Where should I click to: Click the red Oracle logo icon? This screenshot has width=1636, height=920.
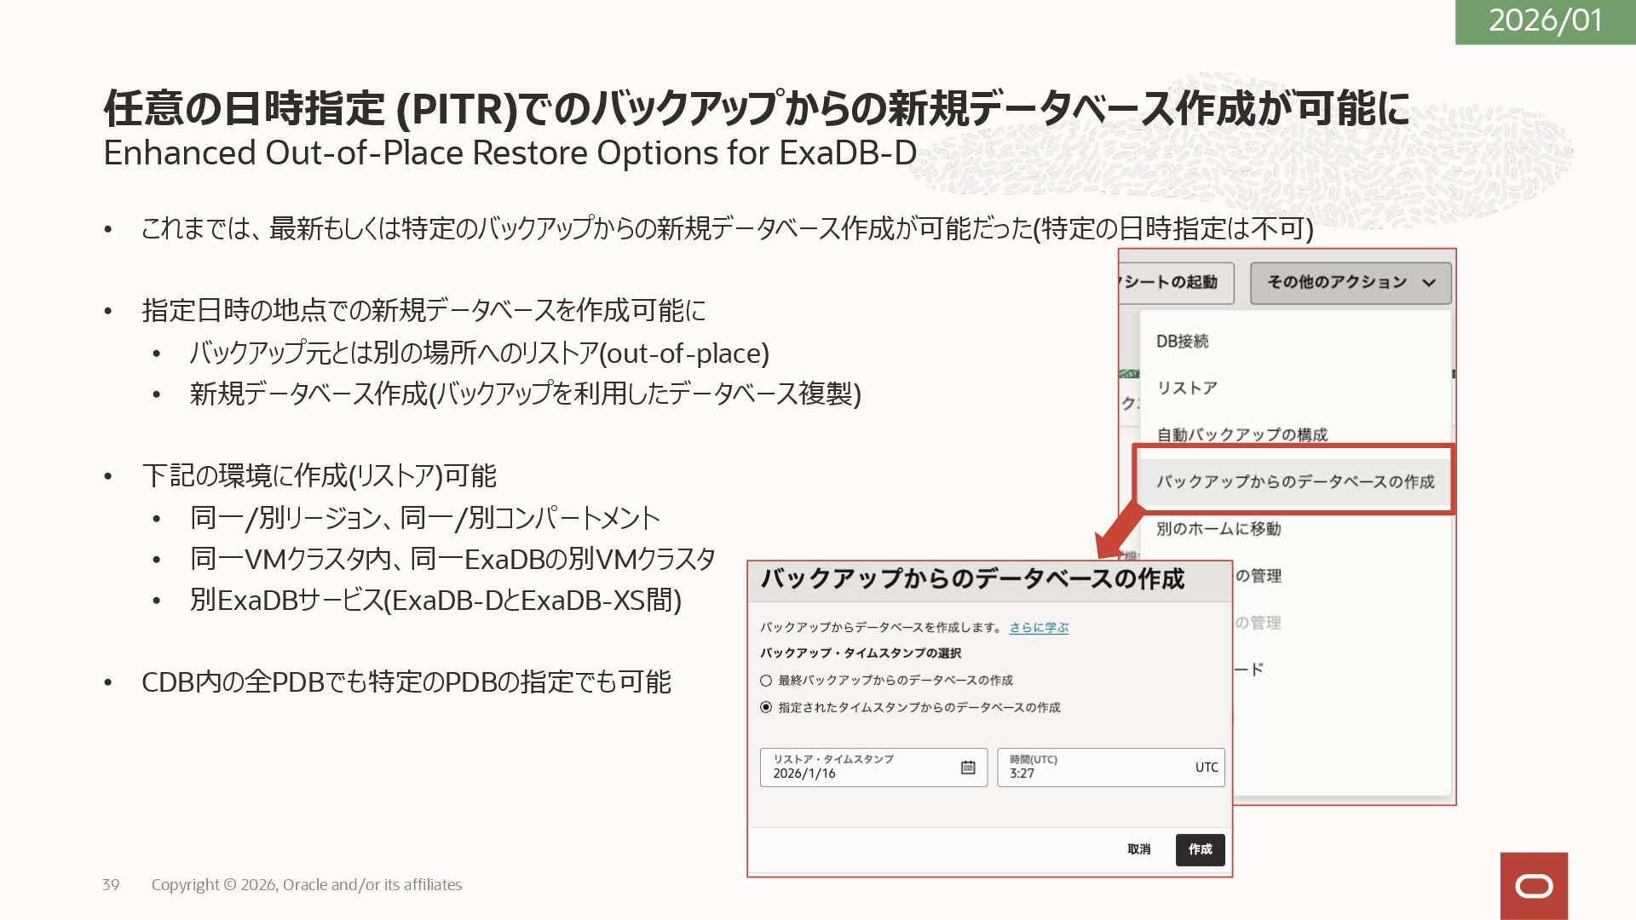coord(1534,886)
